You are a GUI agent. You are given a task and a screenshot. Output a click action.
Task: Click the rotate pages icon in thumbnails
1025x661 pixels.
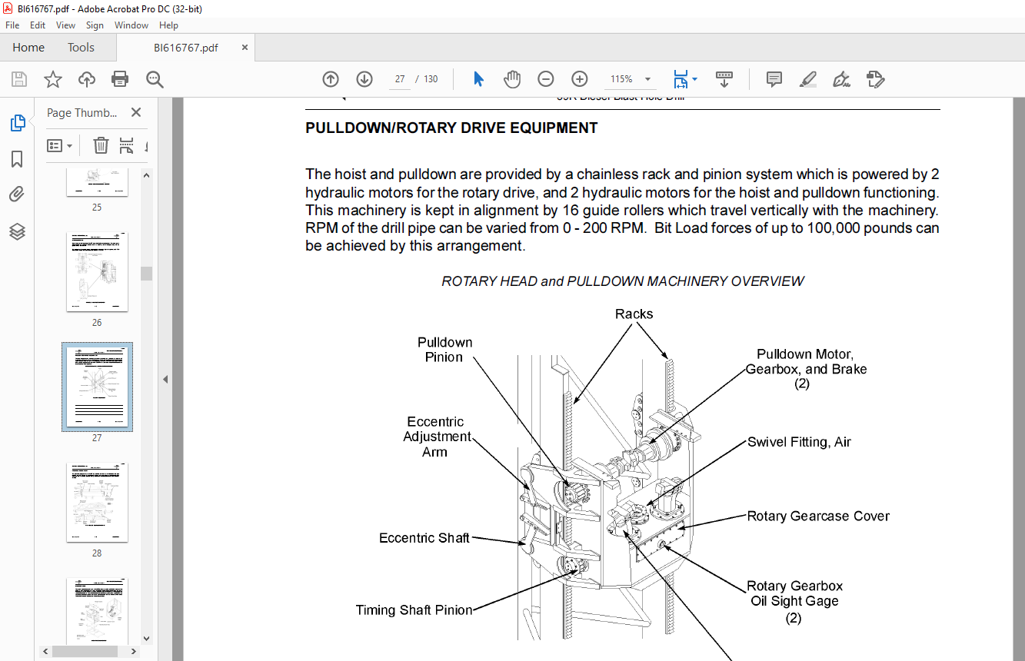pos(126,145)
